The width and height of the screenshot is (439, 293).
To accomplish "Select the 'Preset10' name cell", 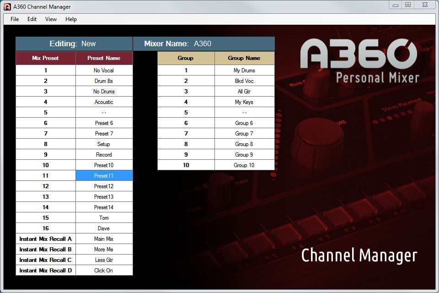I will point(104,165).
